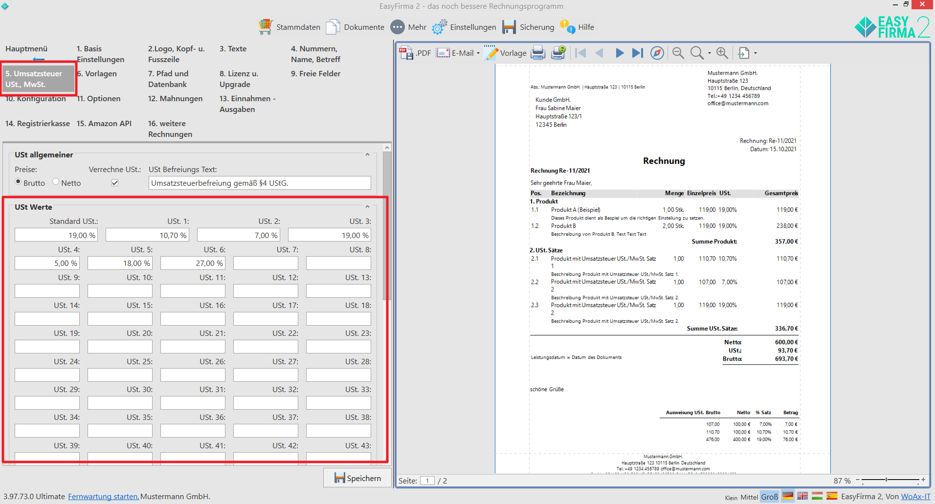Open the Mehr menu
The width and height of the screenshot is (935, 504).
coord(409,27)
